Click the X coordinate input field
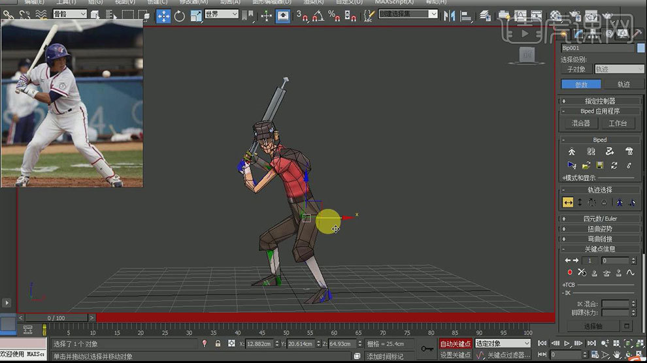The image size is (647, 363). [x=259, y=343]
